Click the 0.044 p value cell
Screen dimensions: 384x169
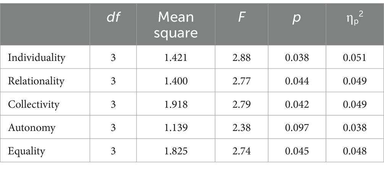[x=297, y=81]
